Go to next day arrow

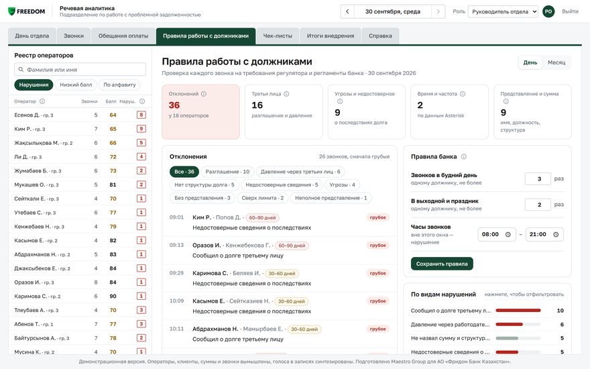click(x=438, y=11)
